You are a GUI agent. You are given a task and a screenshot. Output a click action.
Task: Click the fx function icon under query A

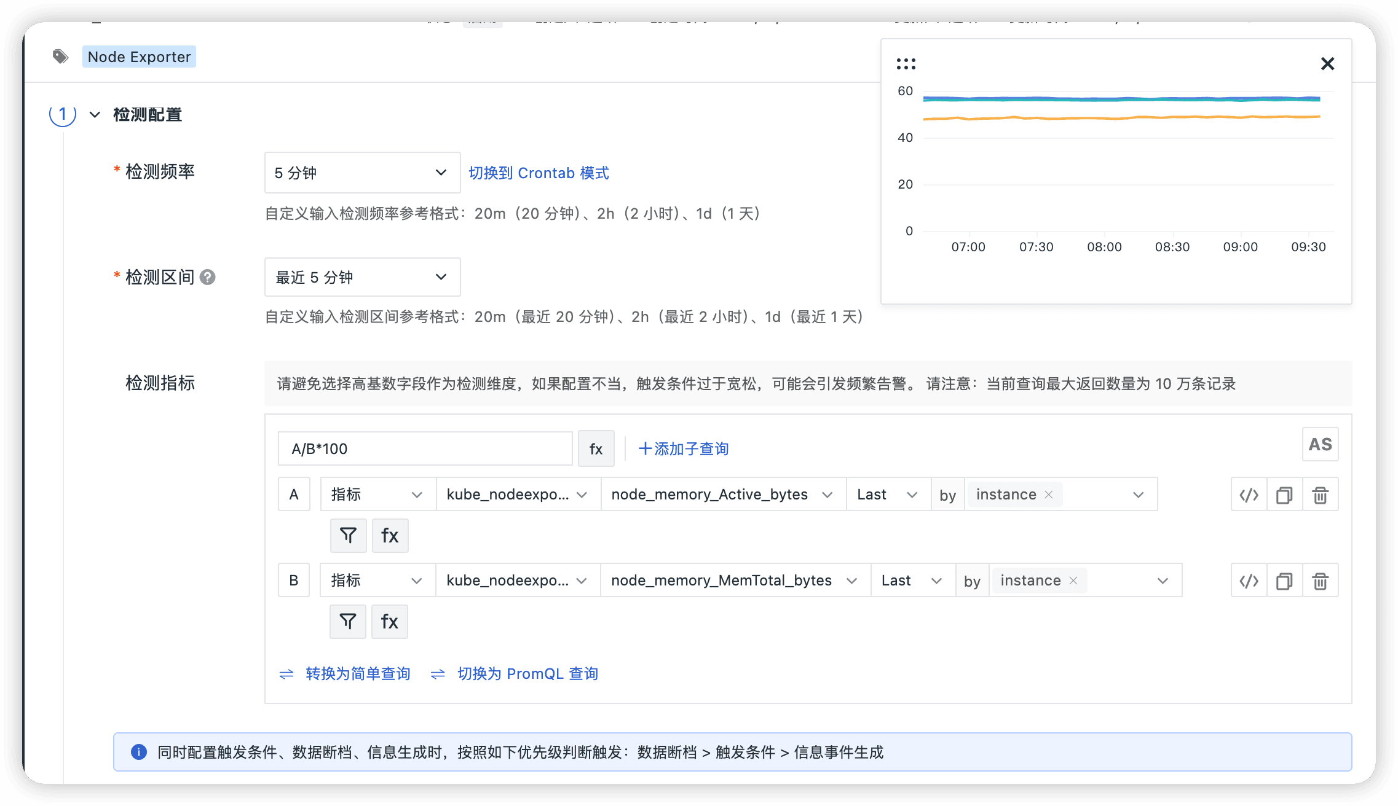click(x=390, y=536)
